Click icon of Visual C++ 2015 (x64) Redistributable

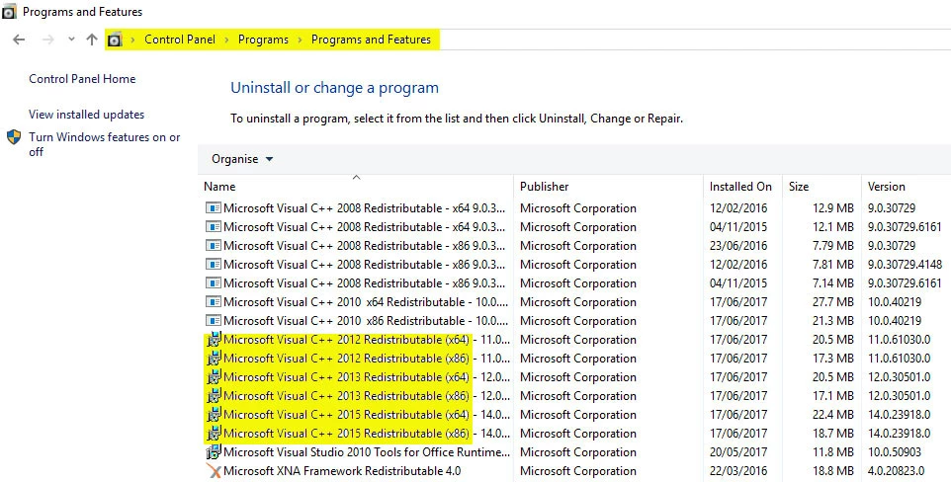[x=214, y=415]
